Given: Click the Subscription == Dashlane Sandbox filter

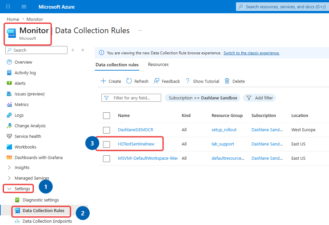Looking at the screenshot, I should click(202, 98).
